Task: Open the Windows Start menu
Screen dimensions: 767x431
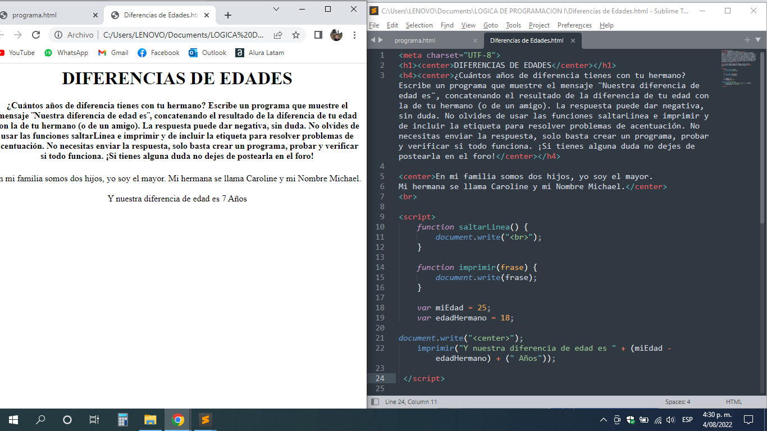Action: pos(13,419)
